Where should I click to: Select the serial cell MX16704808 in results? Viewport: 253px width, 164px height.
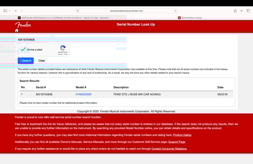coord(44,94)
